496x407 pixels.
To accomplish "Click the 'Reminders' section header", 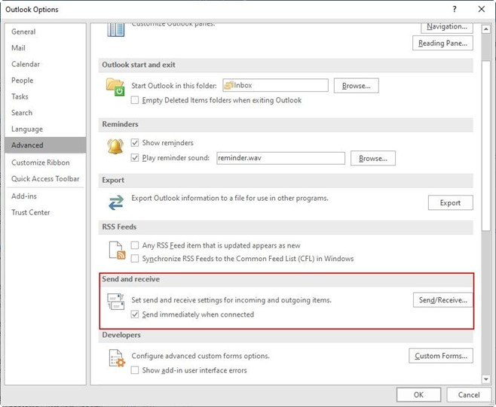I will [120, 124].
